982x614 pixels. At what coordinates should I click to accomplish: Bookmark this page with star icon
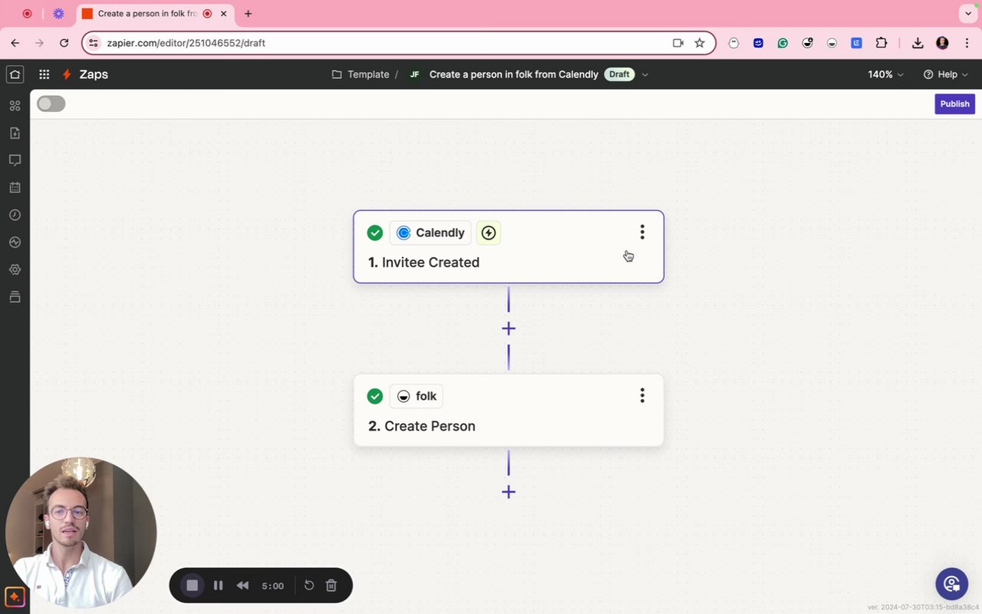[x=699, y=43]
